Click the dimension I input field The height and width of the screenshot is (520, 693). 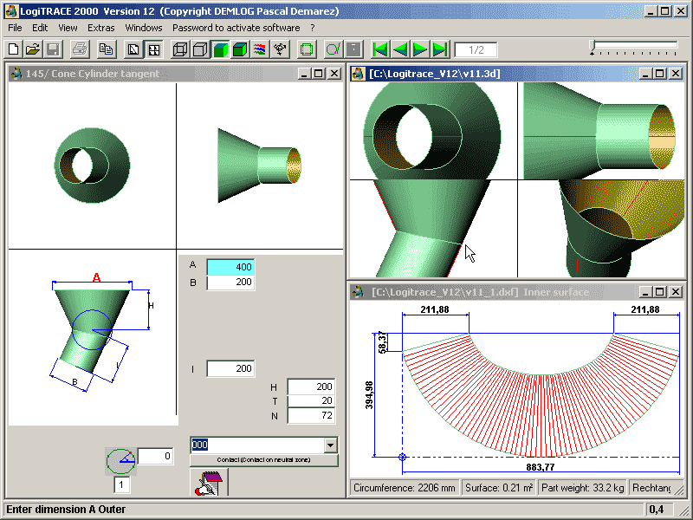(230, 368)
